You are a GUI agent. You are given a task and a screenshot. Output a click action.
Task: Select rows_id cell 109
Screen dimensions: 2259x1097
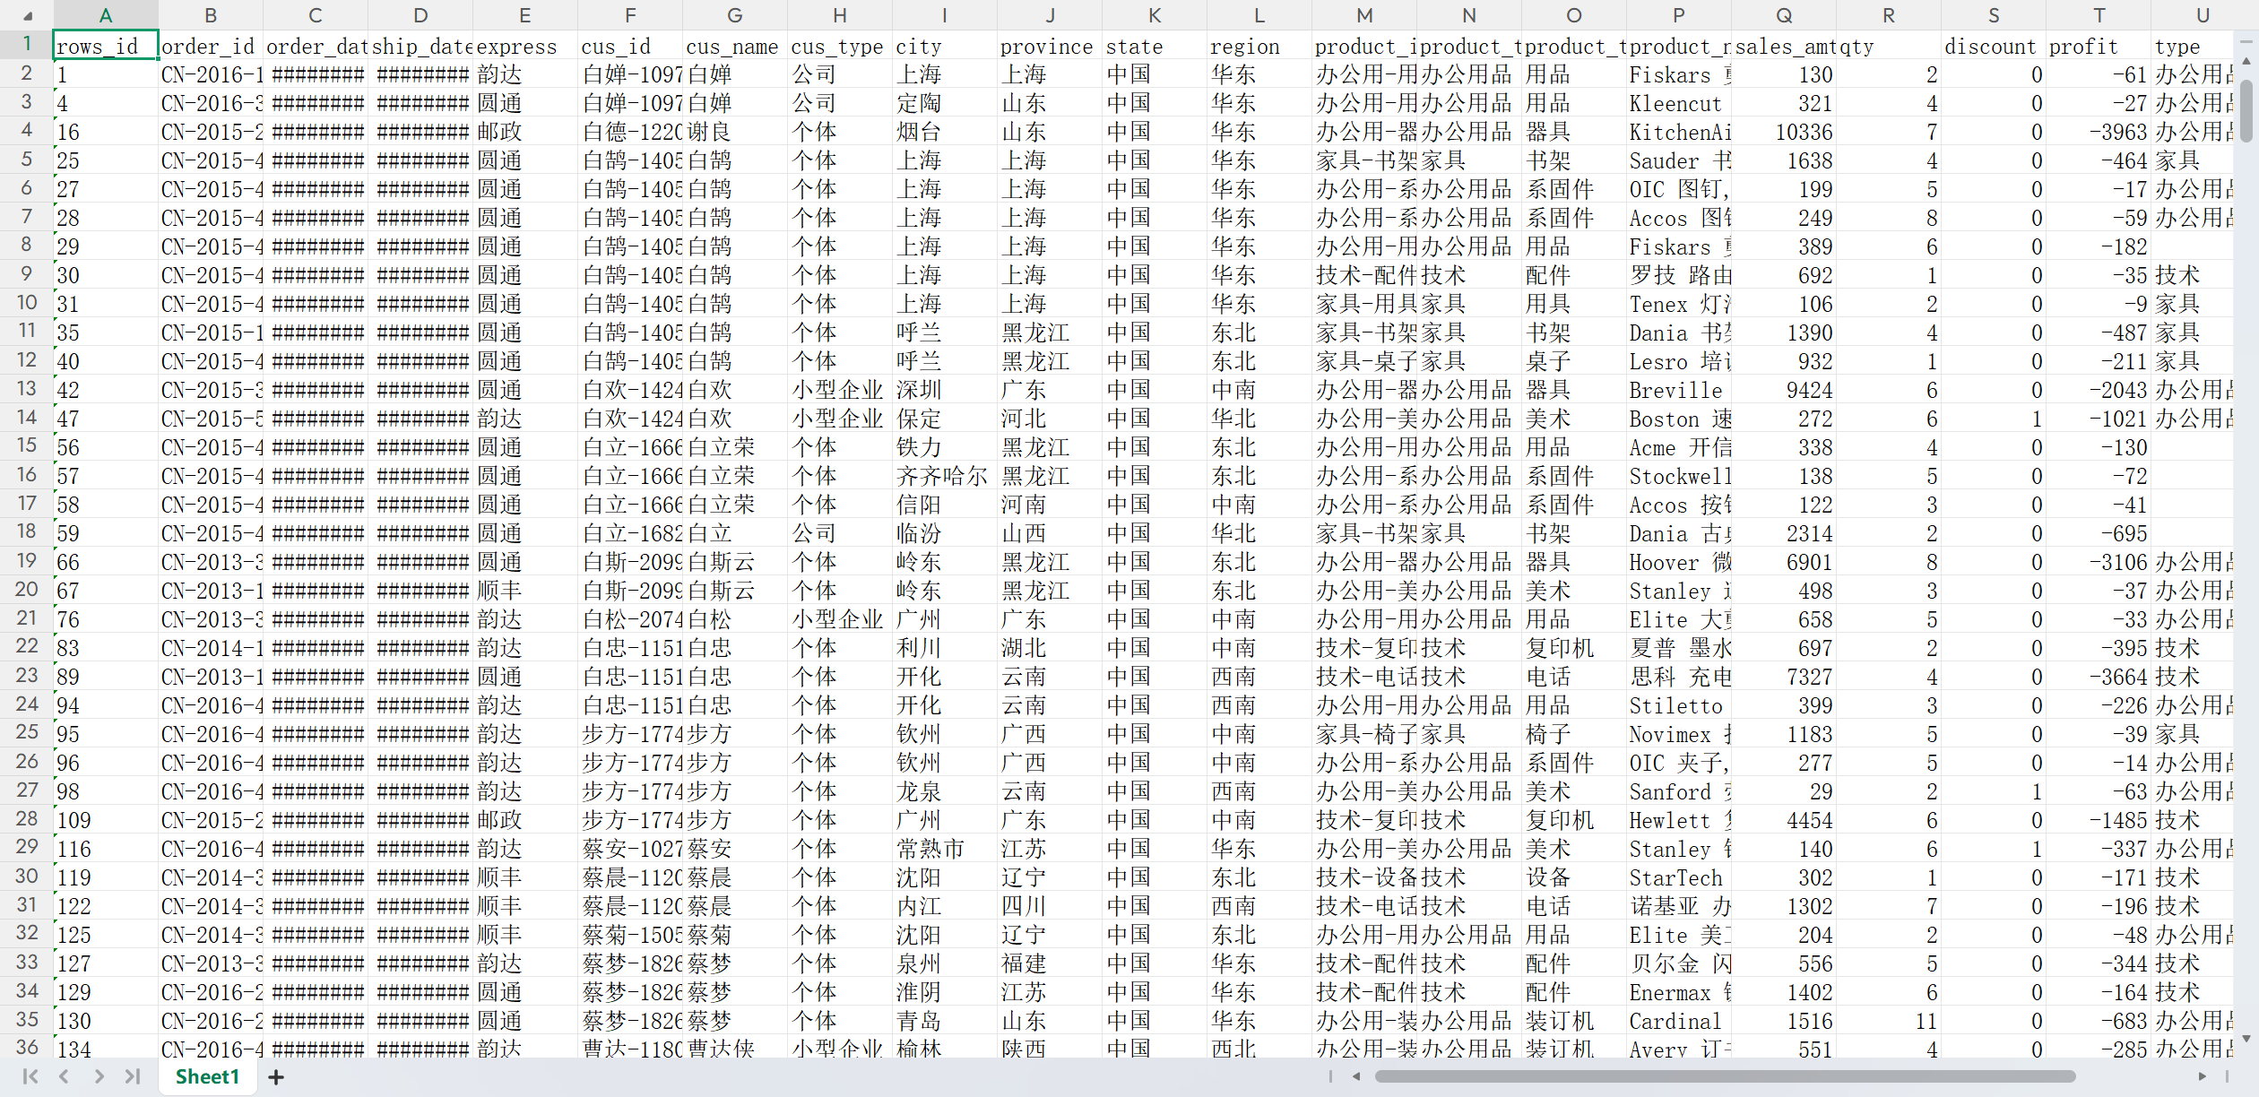[106, 820]
